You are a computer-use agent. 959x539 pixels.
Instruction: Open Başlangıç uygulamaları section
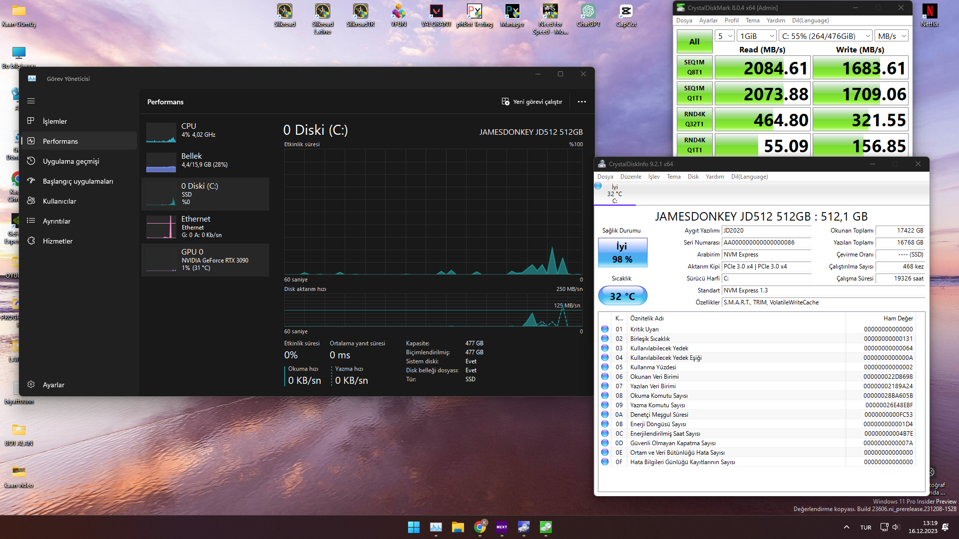tap(79, 181)
